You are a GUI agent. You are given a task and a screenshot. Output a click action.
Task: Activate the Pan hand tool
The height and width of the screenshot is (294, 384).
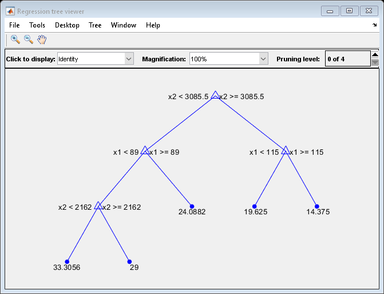pyautogui.click(x=42, y=40)
